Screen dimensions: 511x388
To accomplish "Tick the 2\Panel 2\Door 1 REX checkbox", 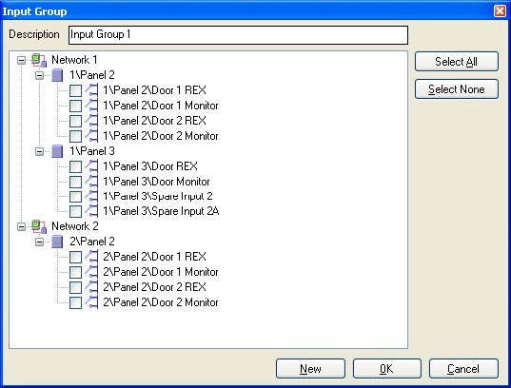I will (x=75, y=257).
